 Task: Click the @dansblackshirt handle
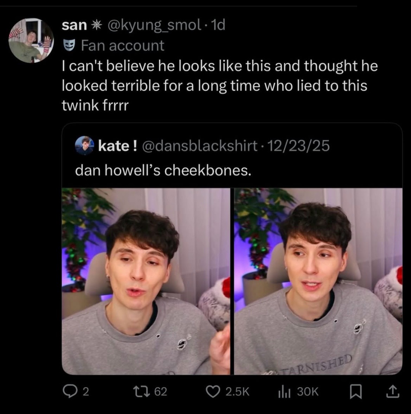pos(199,145)
